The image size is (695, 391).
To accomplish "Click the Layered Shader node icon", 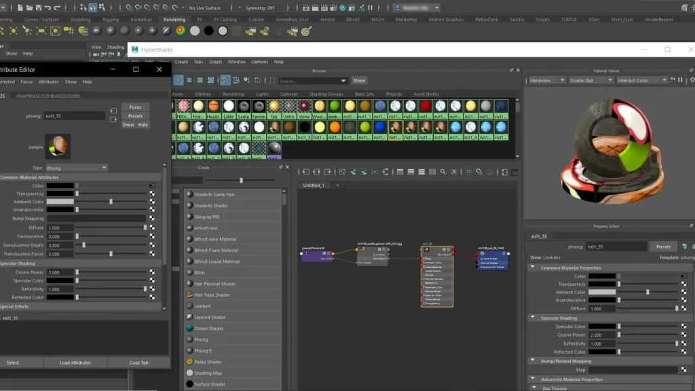I will pyautogui.click(x=189, y=317).
